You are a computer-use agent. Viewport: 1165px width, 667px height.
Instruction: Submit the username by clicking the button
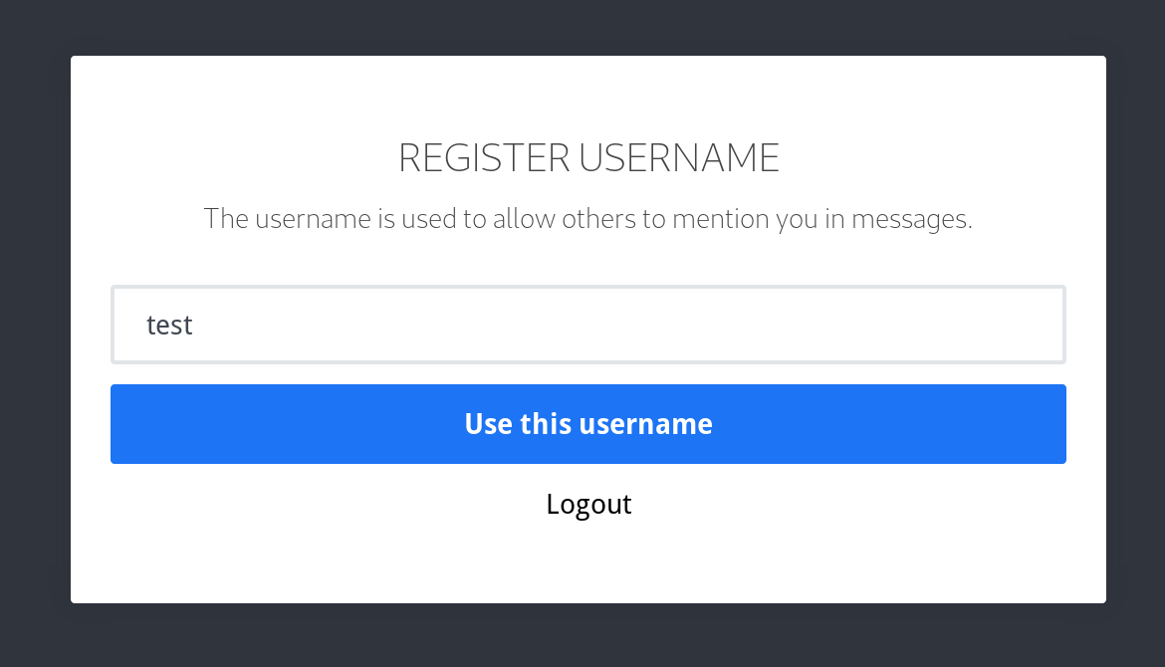point(587,423)
